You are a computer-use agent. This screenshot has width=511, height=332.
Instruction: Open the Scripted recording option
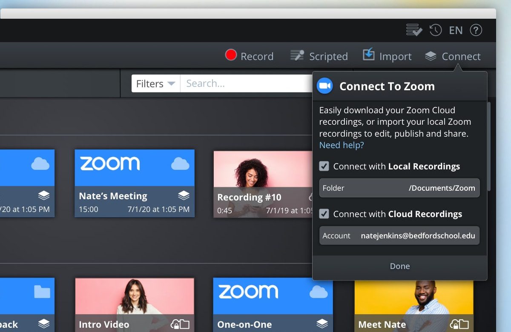319,56
